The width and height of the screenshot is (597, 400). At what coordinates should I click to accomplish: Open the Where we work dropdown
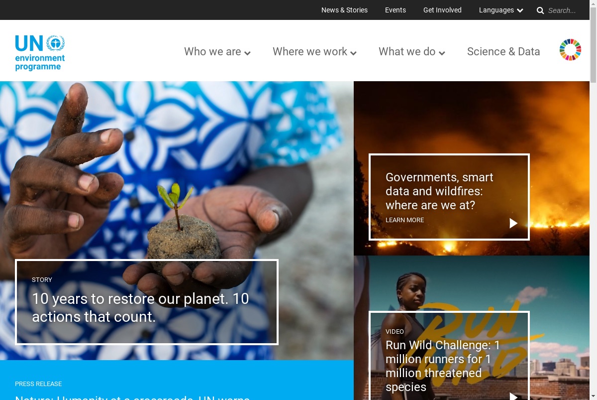tap(314, 52)
